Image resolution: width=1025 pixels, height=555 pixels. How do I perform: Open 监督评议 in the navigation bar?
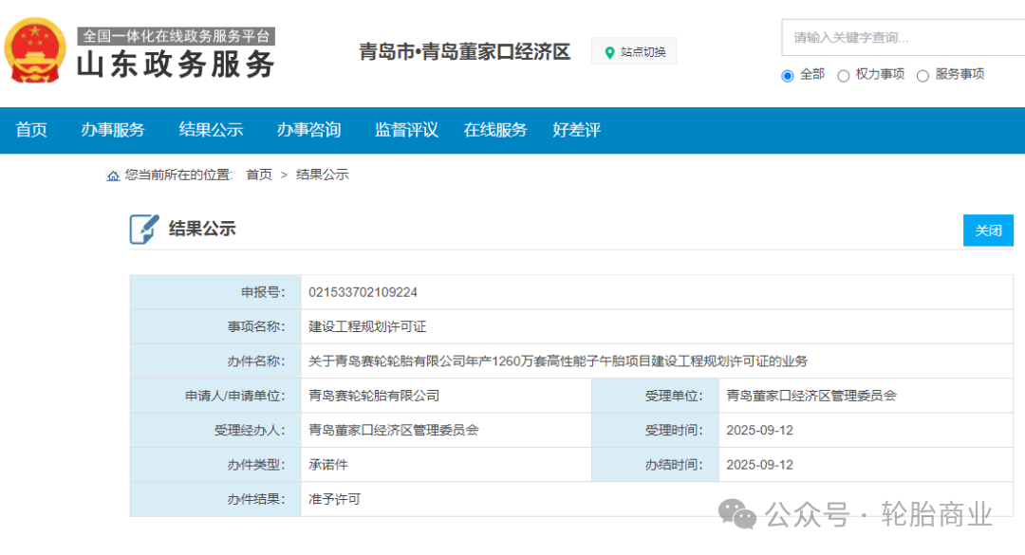(x=406, y=130)
